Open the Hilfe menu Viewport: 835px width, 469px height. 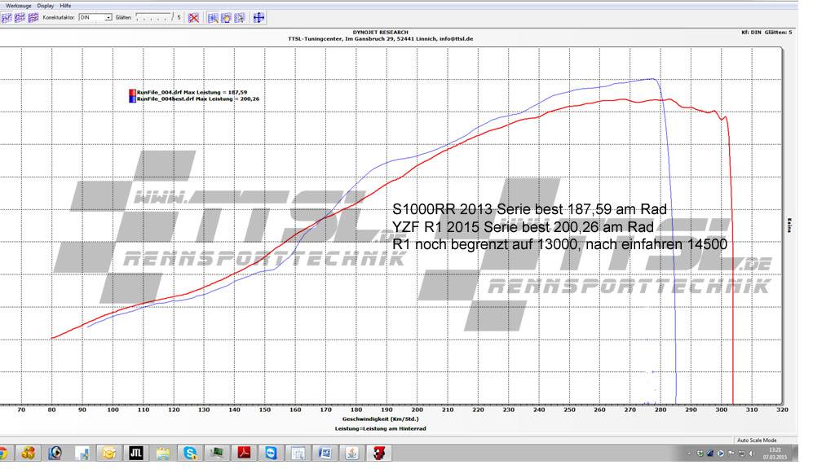(65, 5)
